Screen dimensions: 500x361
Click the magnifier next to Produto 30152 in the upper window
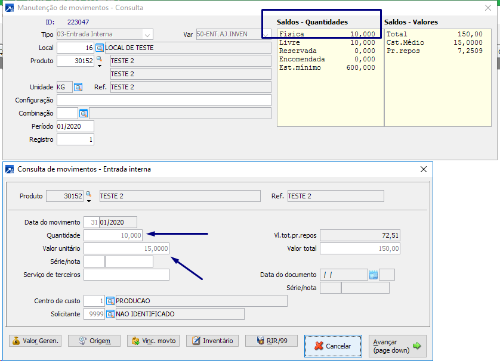(x=100, y=59)
